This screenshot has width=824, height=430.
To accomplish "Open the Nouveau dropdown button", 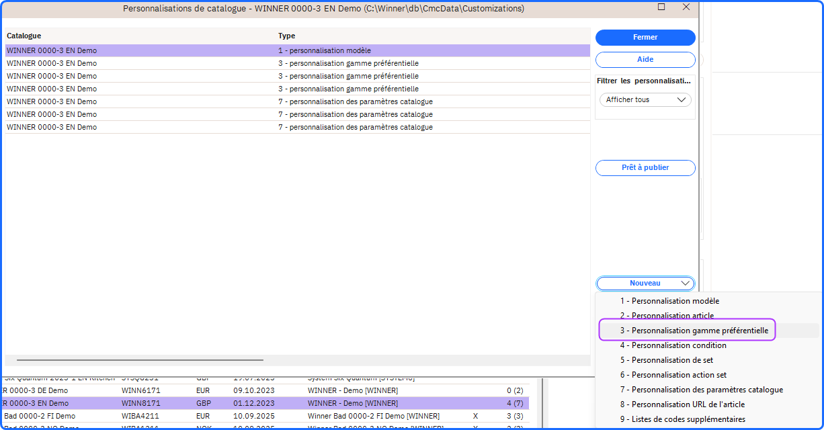I will click(645, 284).
